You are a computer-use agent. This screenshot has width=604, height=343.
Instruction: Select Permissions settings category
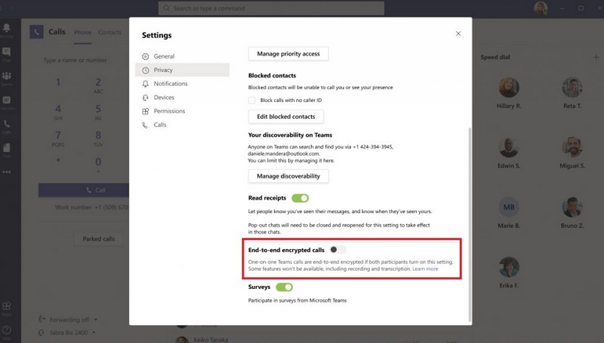tap(183, 111)
